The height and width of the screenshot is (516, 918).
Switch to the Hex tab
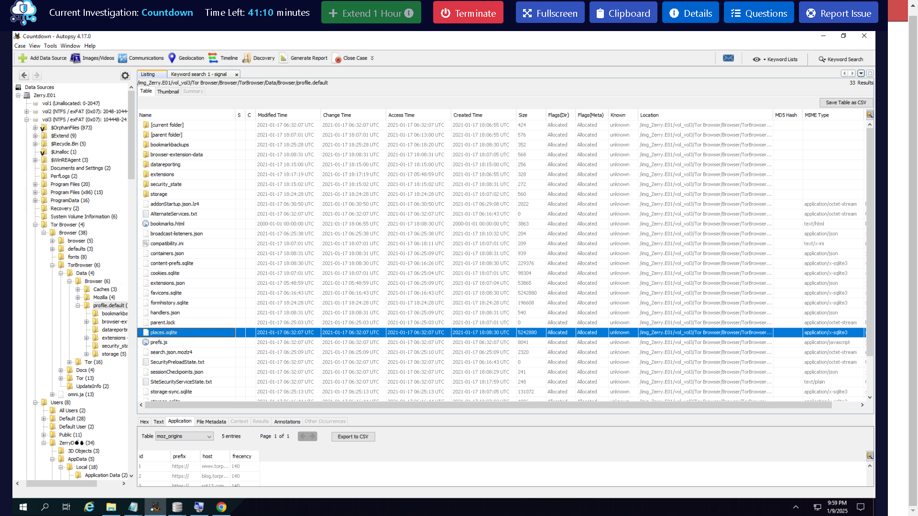[144, 422]
